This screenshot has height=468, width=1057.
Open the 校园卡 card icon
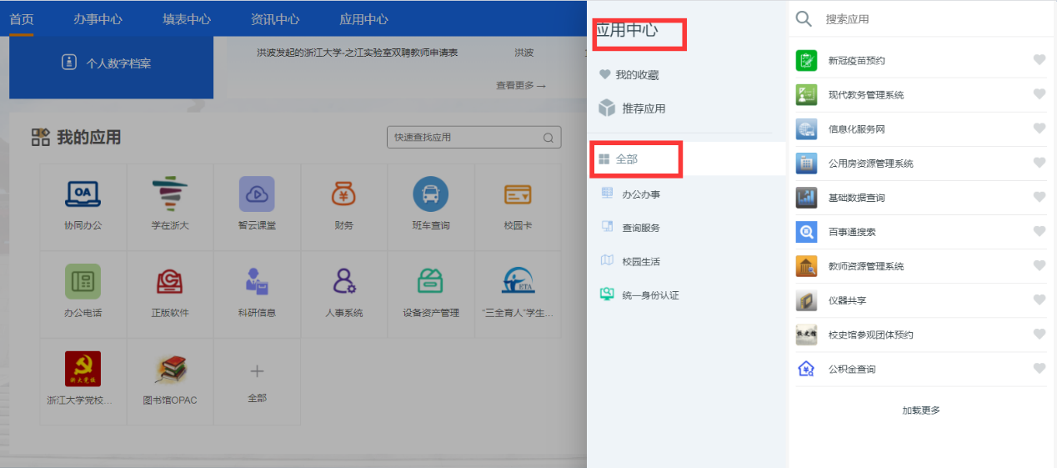(518, 194)
